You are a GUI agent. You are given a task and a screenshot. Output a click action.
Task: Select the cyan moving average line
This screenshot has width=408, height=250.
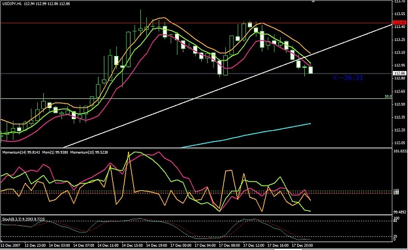tap(246, 135)
